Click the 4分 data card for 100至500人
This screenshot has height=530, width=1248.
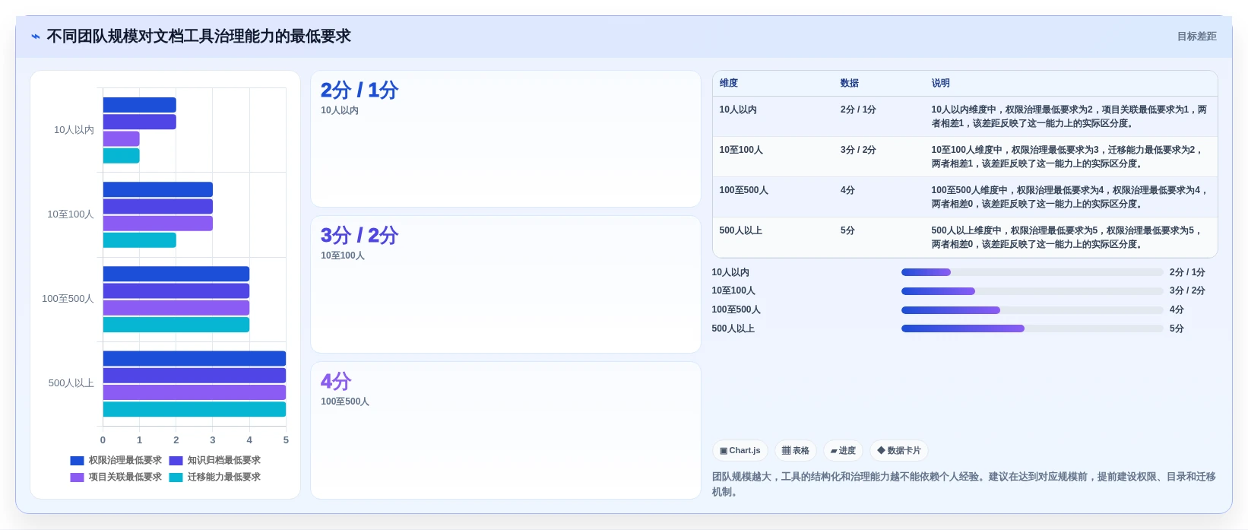tap(505, 430)
